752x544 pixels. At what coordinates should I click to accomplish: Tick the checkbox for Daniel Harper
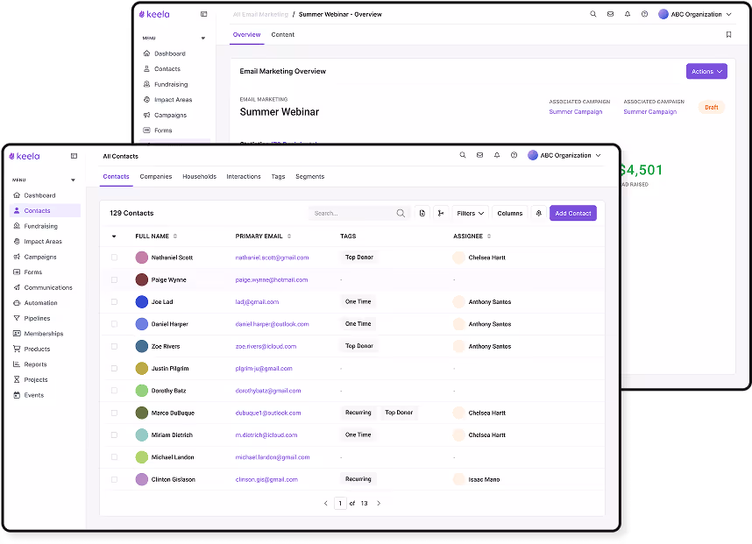click(x=114, y=324)
